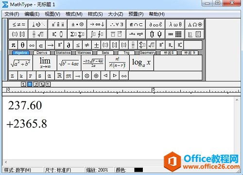This screenshot has height=175, width=243.
Task: Insert infinity symbol next to theta
Action: click(32, 45)
